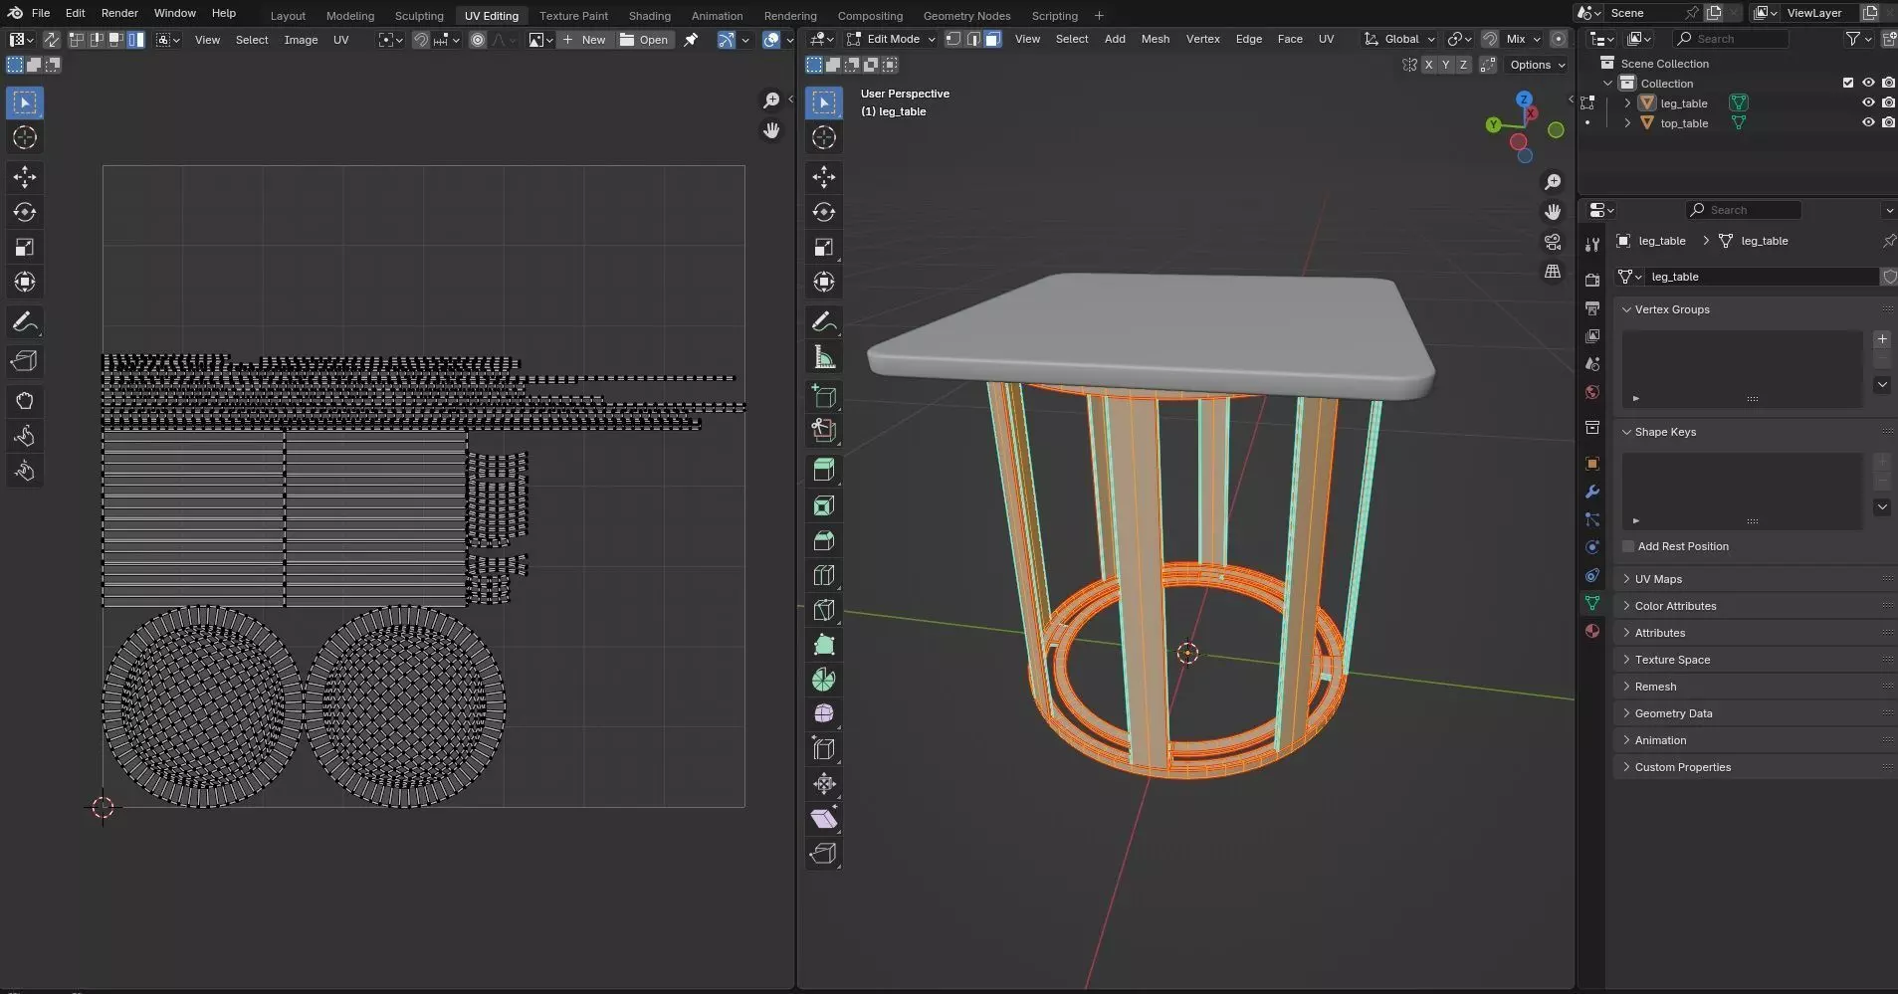Viewport: 1898px width, 994px height.
Task: Select the Bevel tool
Action: [824, 540]
